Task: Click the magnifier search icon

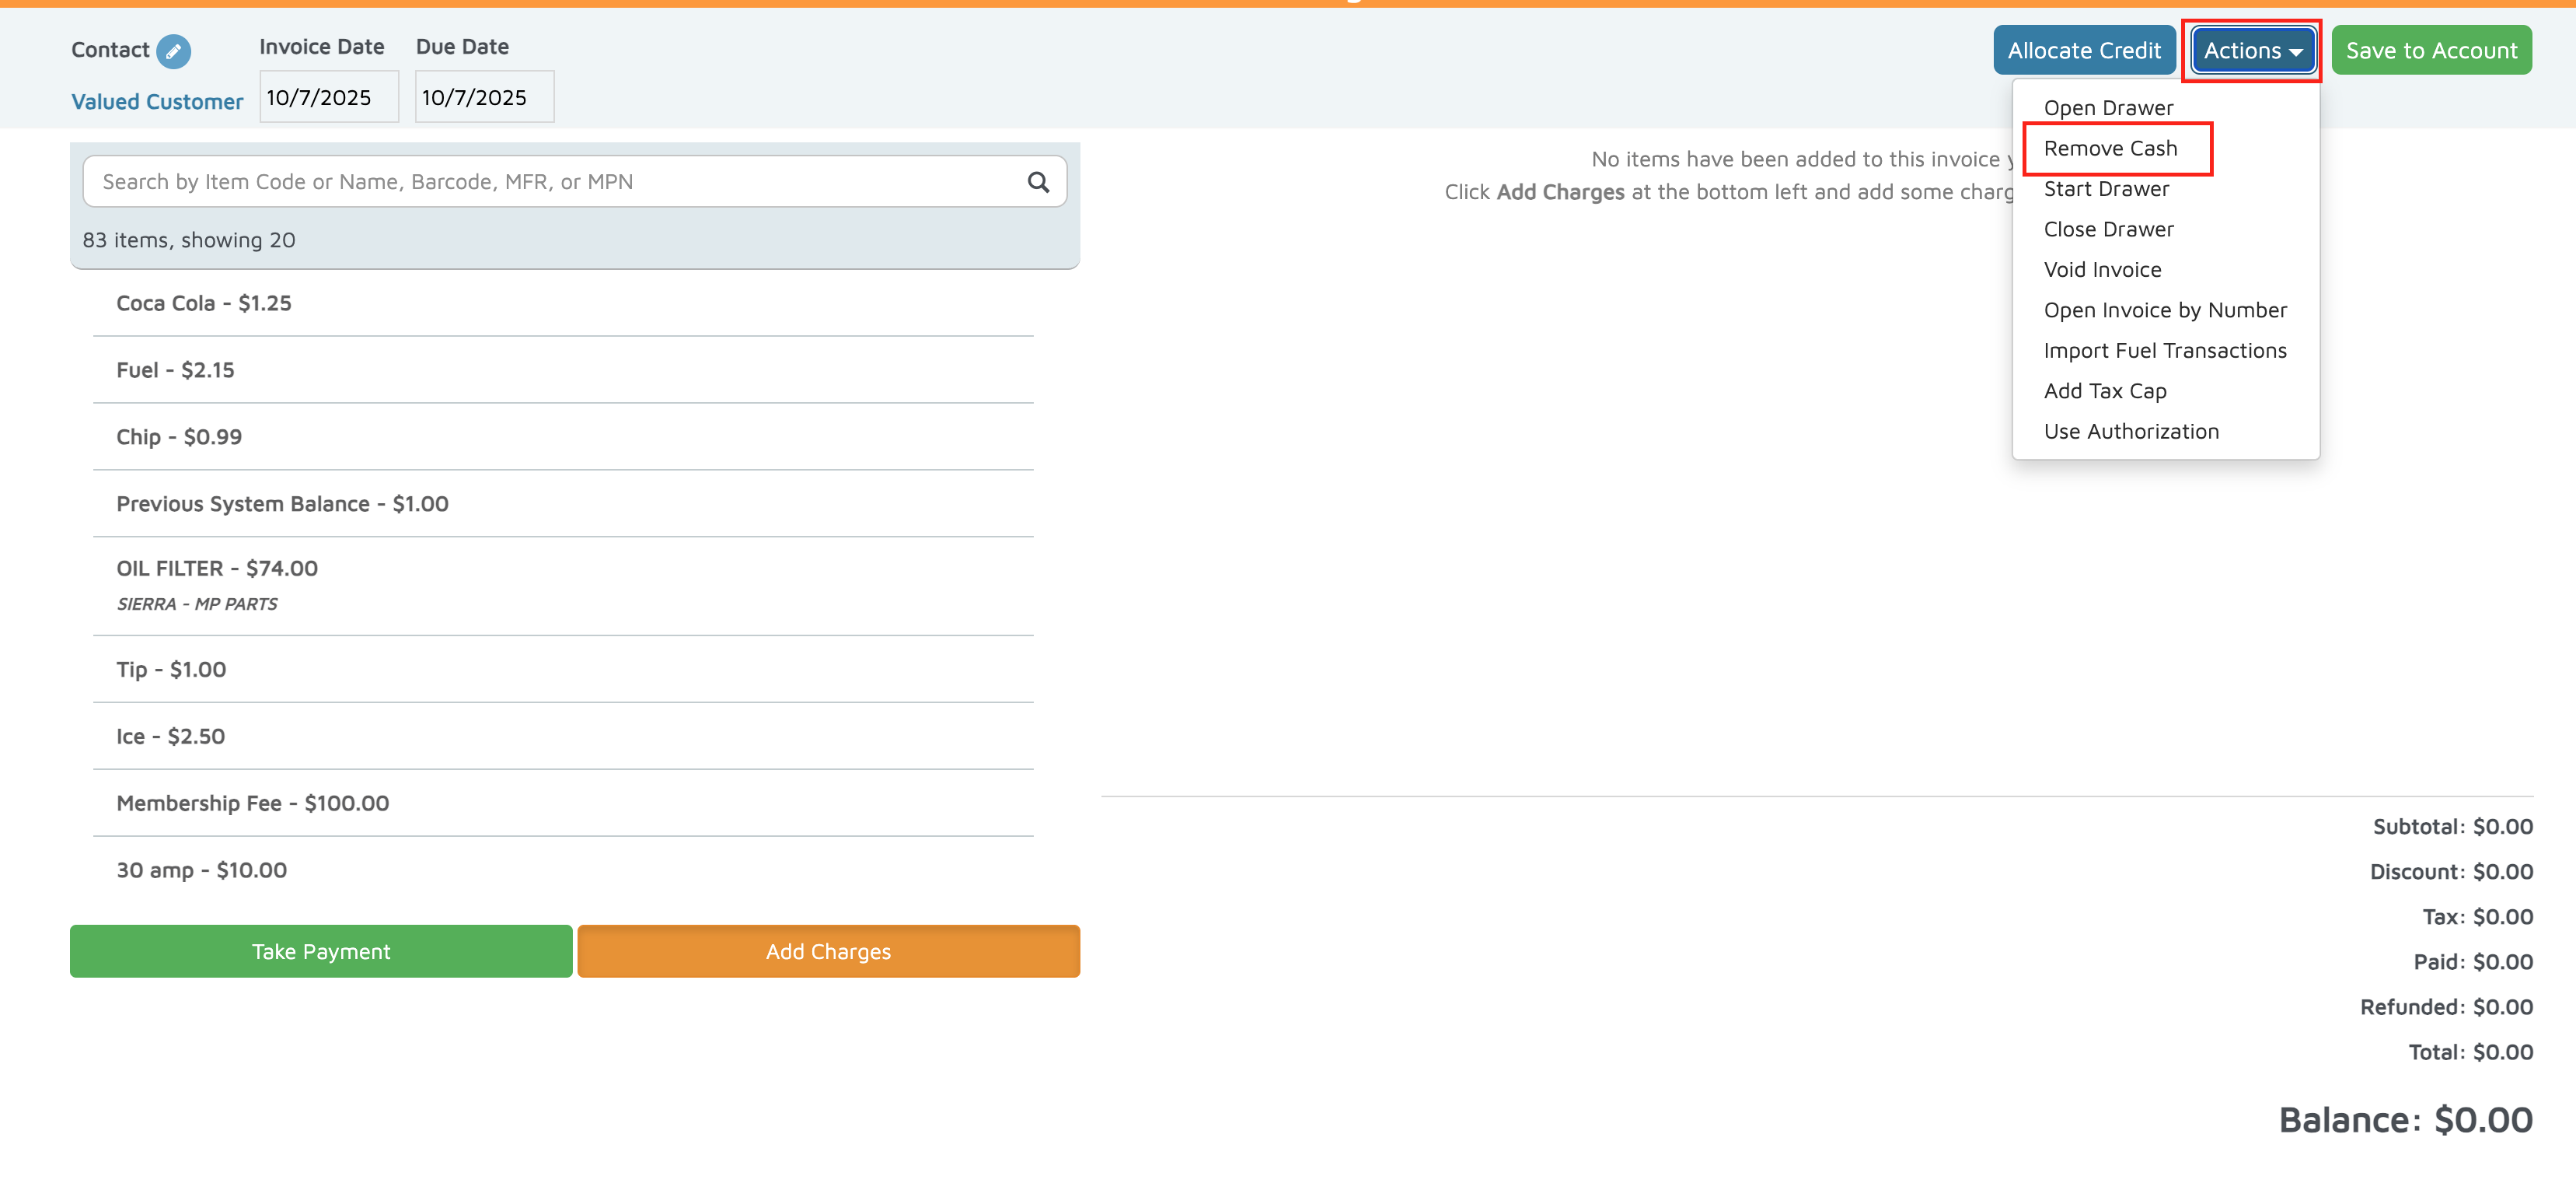Action: (1038, 181)
